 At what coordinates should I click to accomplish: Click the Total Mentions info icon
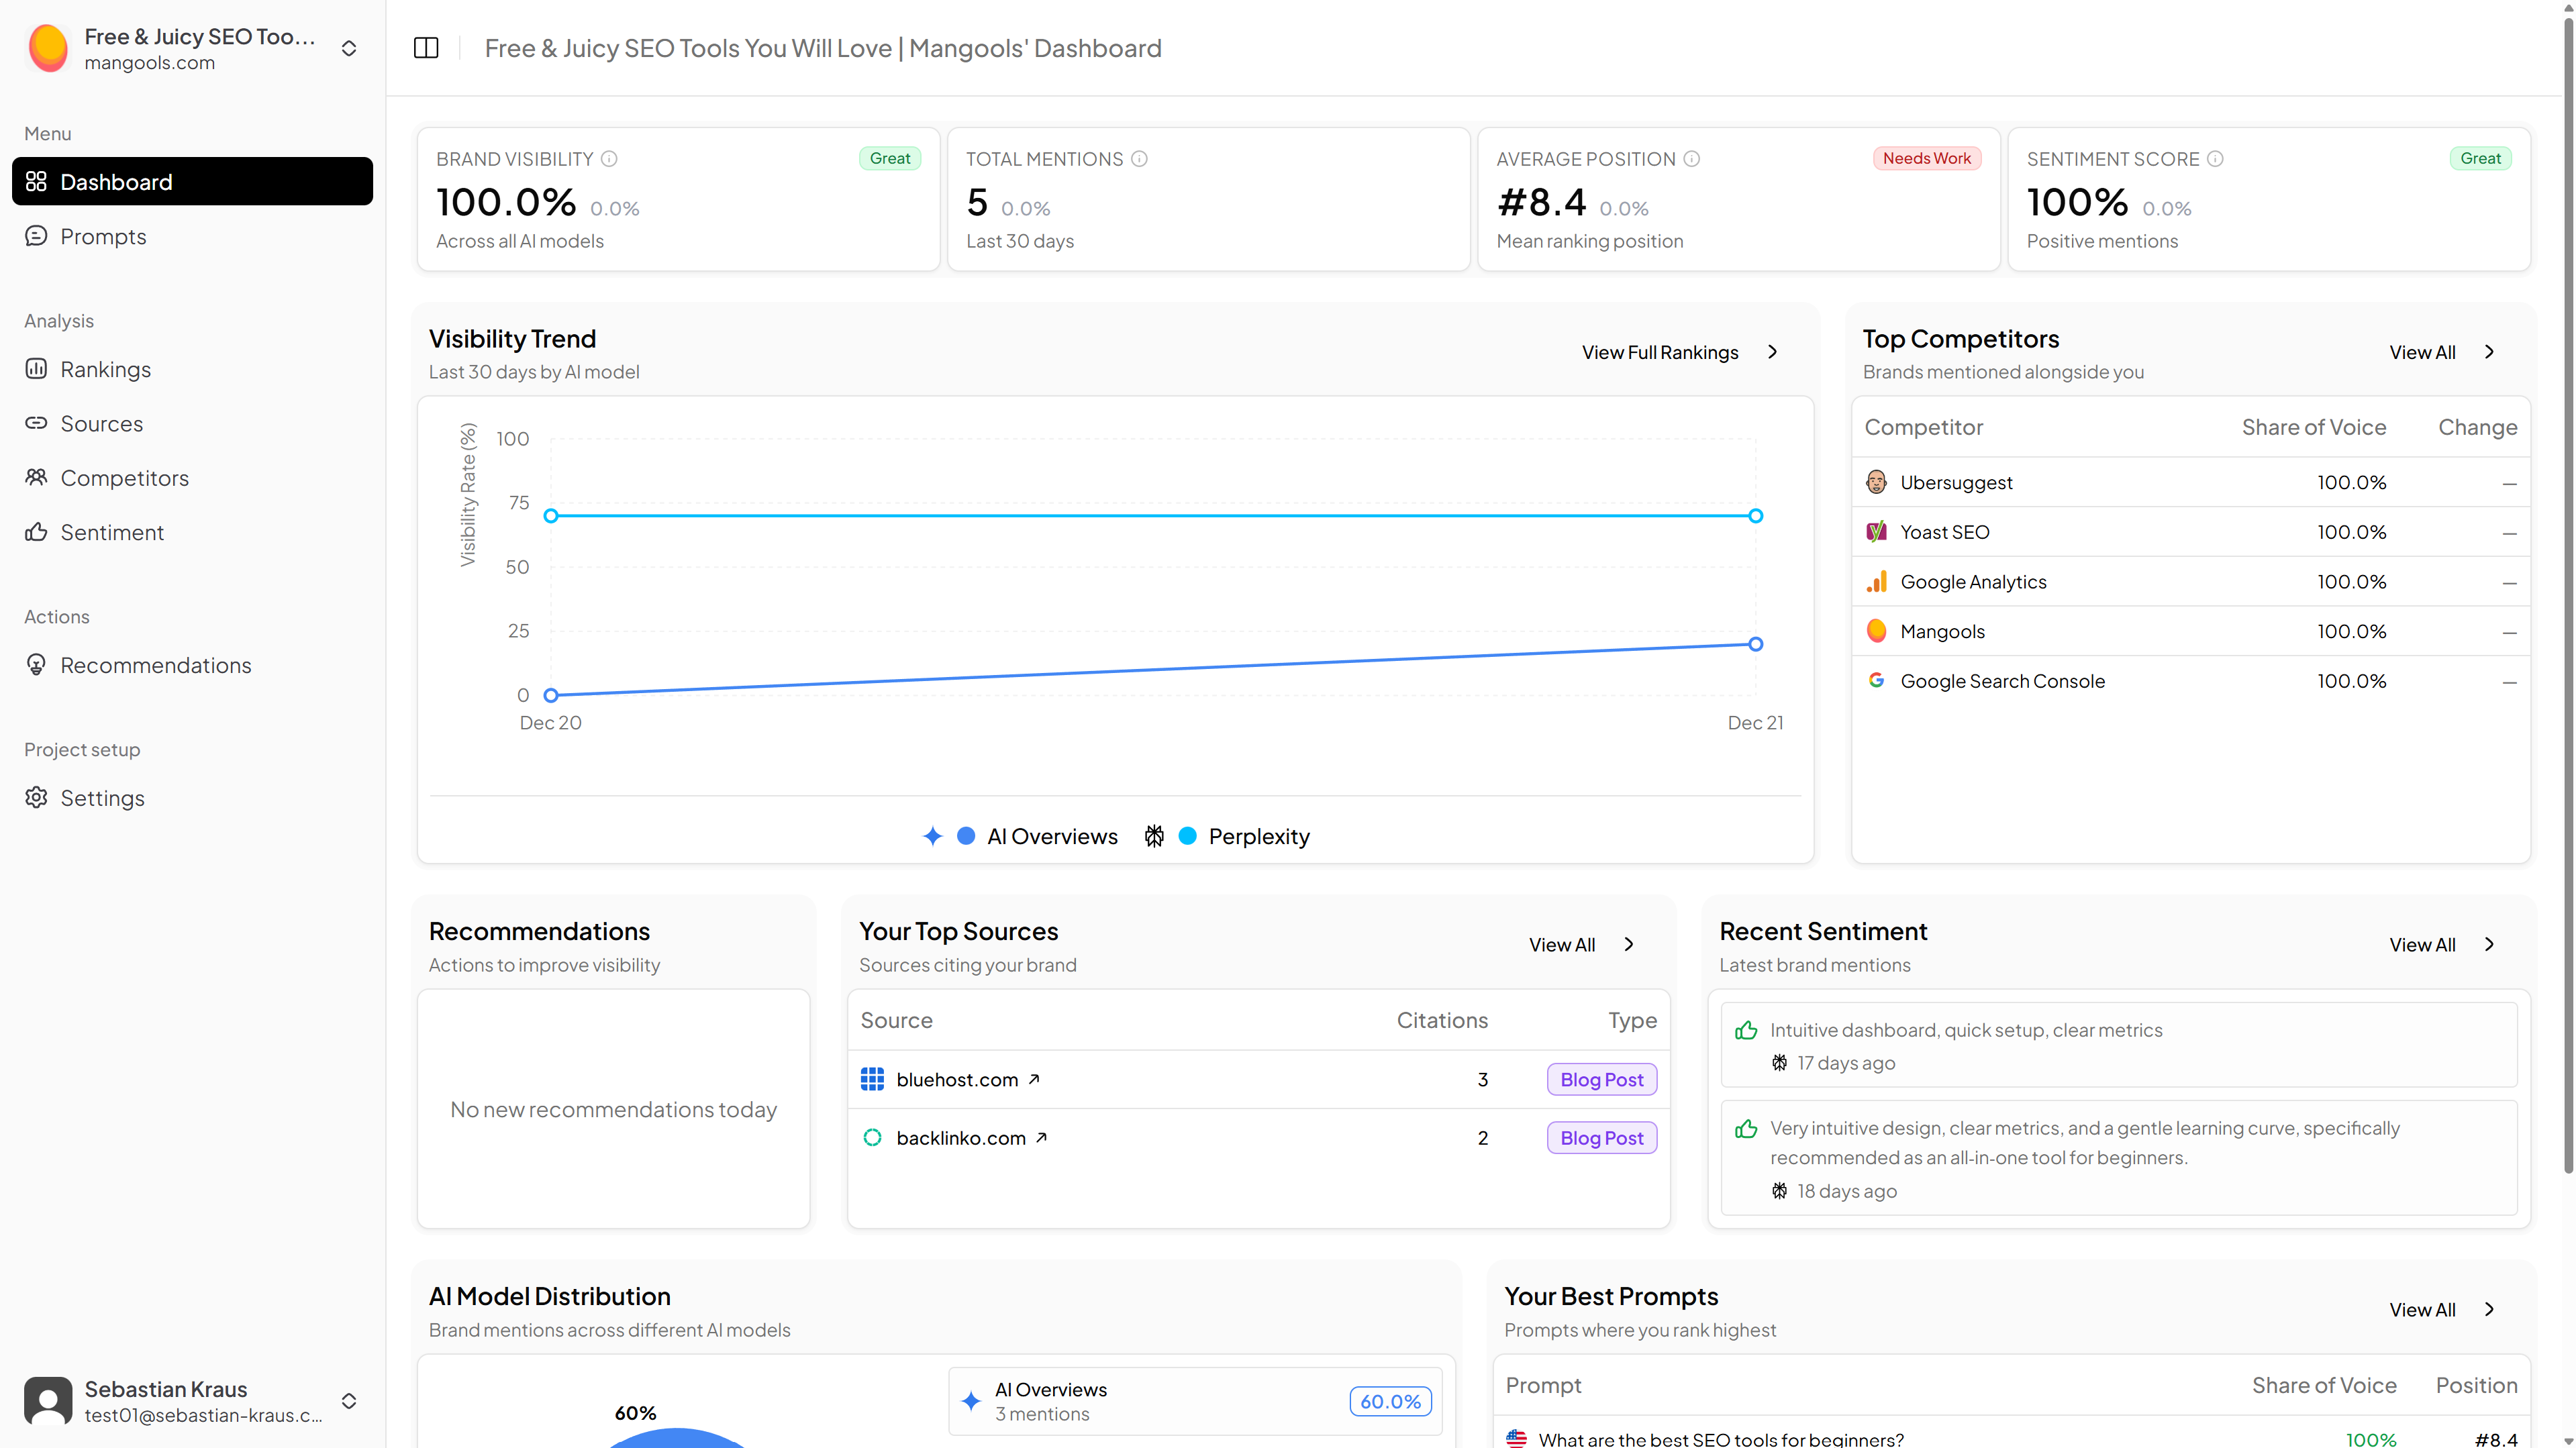[1139, 159]
